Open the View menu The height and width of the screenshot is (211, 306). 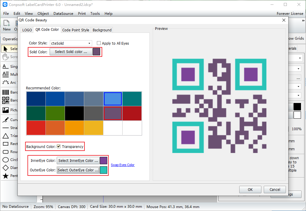[29, 14]
